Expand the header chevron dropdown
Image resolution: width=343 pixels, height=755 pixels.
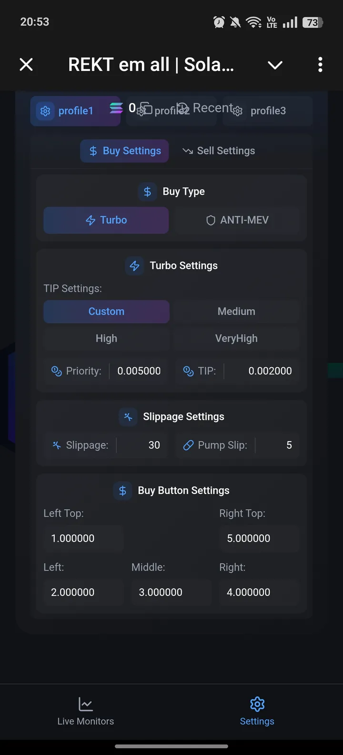tap(275, 65)
